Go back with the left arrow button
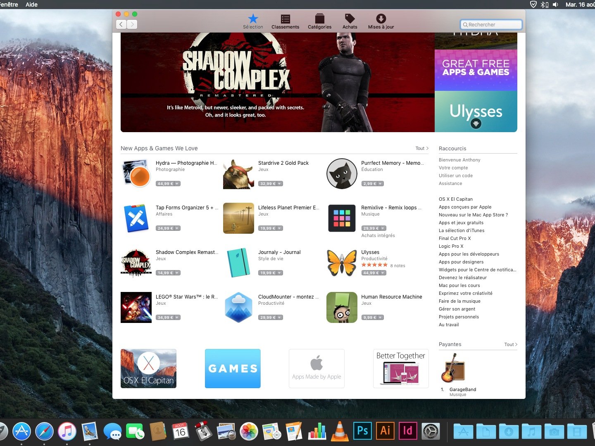 tap(121, 24)
